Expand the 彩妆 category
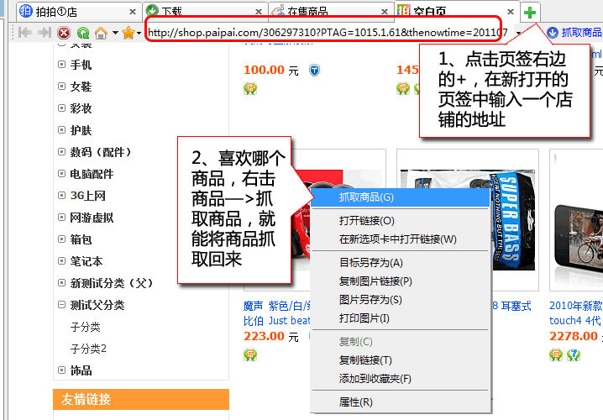This screenshot has height=420, width=603. click(61, 108)
